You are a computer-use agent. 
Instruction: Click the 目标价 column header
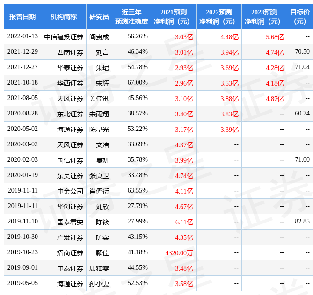click(x=300, y=16)
